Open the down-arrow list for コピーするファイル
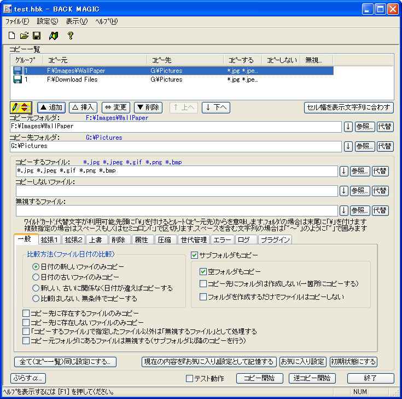The height and width of the screenshot is (399, 402). (x=343, y=171)
